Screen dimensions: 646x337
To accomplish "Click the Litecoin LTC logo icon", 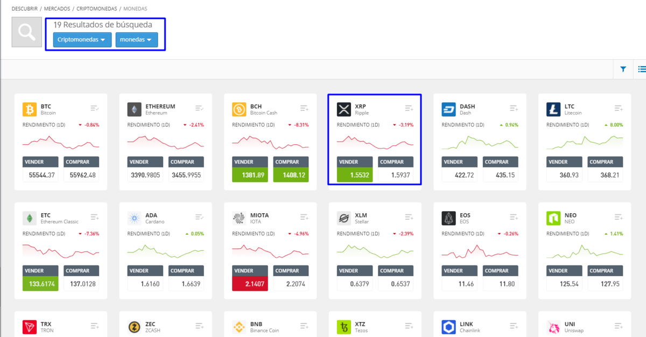I will [x=553, y=110].
